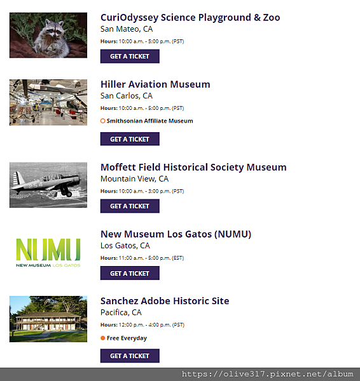Get a ticket for CuriOdyssey Science Playground & Zoo
This screenshot has width=360, height=381.
pyautogui.click(x=130, y=57)
